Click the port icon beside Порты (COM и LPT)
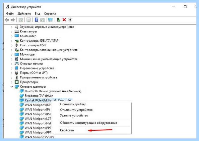 [x=17, y=73]
